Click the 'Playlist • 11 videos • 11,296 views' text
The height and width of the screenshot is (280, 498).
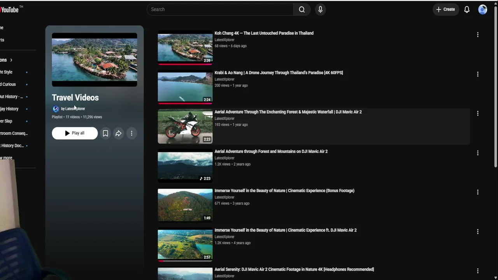click(77, 117)
